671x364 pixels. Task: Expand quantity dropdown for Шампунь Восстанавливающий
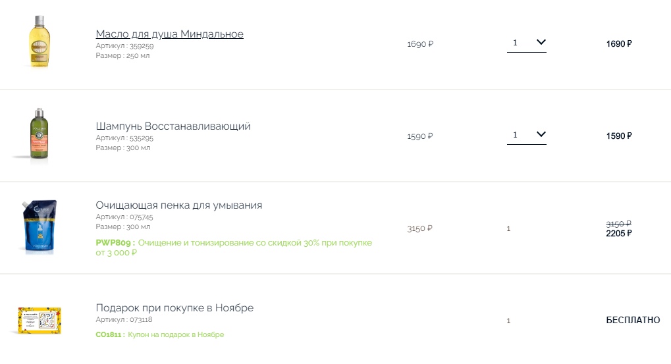[527, 135]
